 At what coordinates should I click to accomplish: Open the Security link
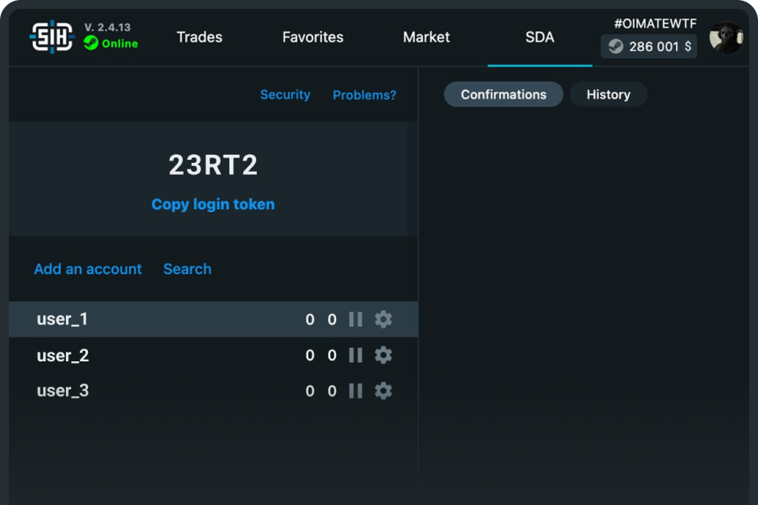285,95
